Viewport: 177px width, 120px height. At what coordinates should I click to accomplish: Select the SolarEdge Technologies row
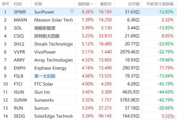88,116
